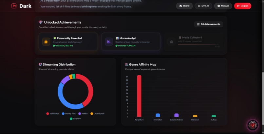Click the bar chart icon near Genre Affinity Map
Viewport: 264px width, 134px height.
pos(127,64)
